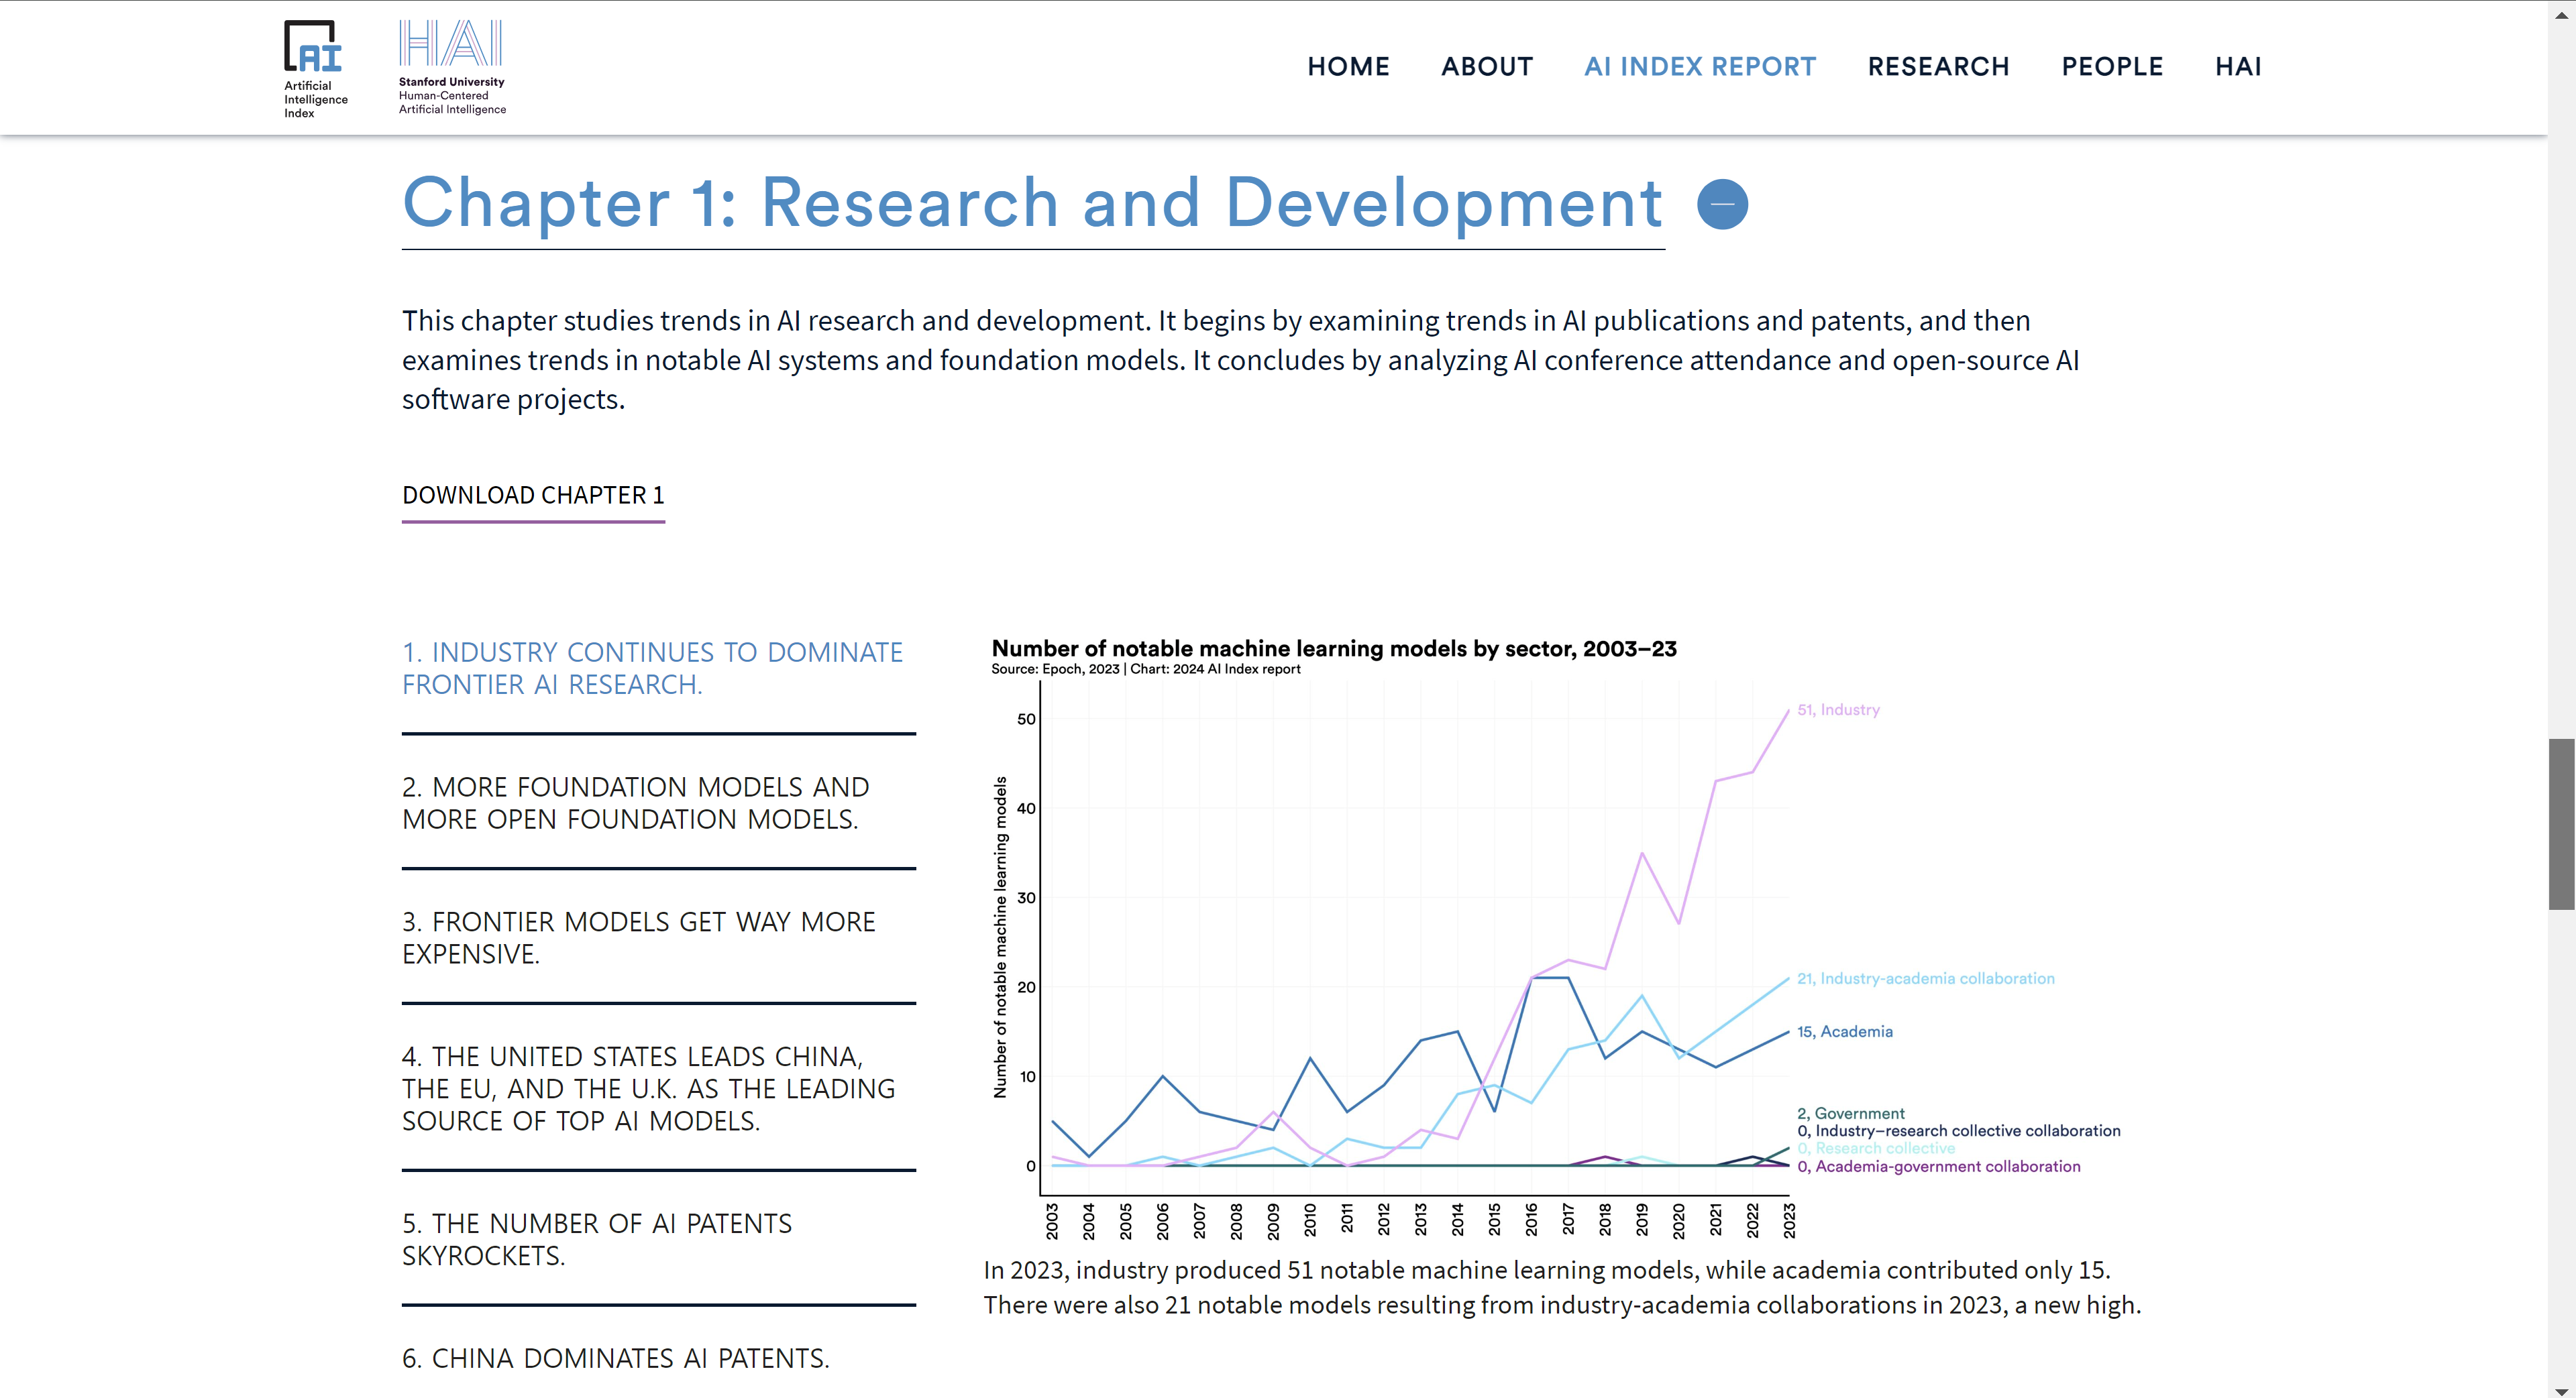
Task: Select takeaway 4 United States leads China
Action: 648,1088
